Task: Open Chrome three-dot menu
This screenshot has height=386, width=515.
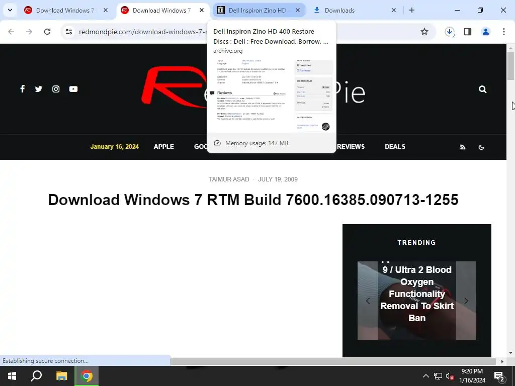Action: [504, 32]
